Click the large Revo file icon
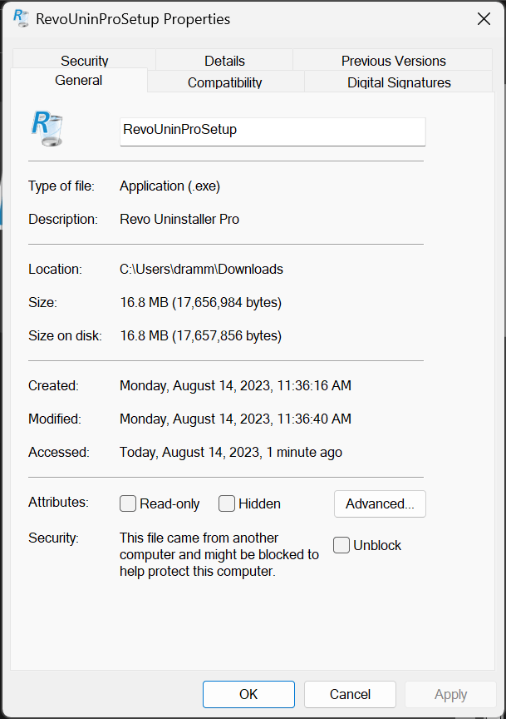Screen dimensions: 506x719 (47, 129)
